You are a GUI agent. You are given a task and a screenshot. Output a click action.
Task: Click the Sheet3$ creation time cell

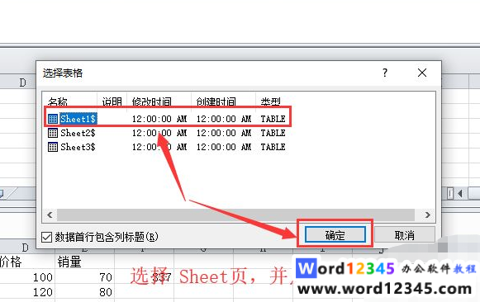[224, 147]
